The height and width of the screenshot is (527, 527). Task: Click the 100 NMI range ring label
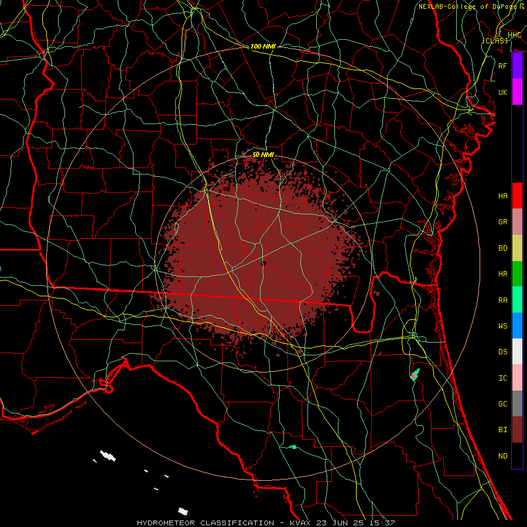point(263,46)
